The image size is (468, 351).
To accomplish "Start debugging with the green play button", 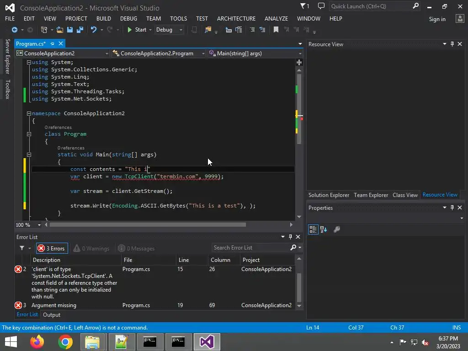I will pos(129,30).
